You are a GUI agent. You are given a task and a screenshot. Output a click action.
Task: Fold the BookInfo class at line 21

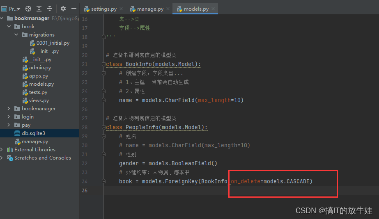(x=104, y=64)
